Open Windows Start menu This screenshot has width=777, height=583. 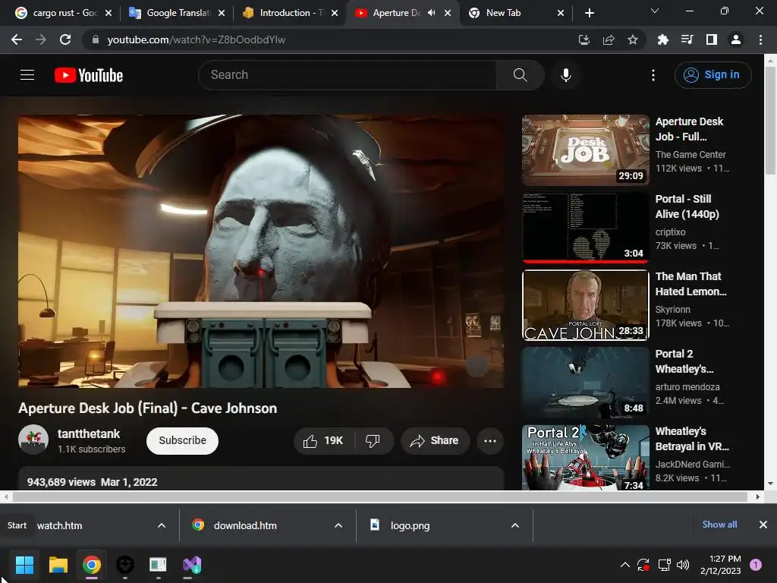(24, 565)
